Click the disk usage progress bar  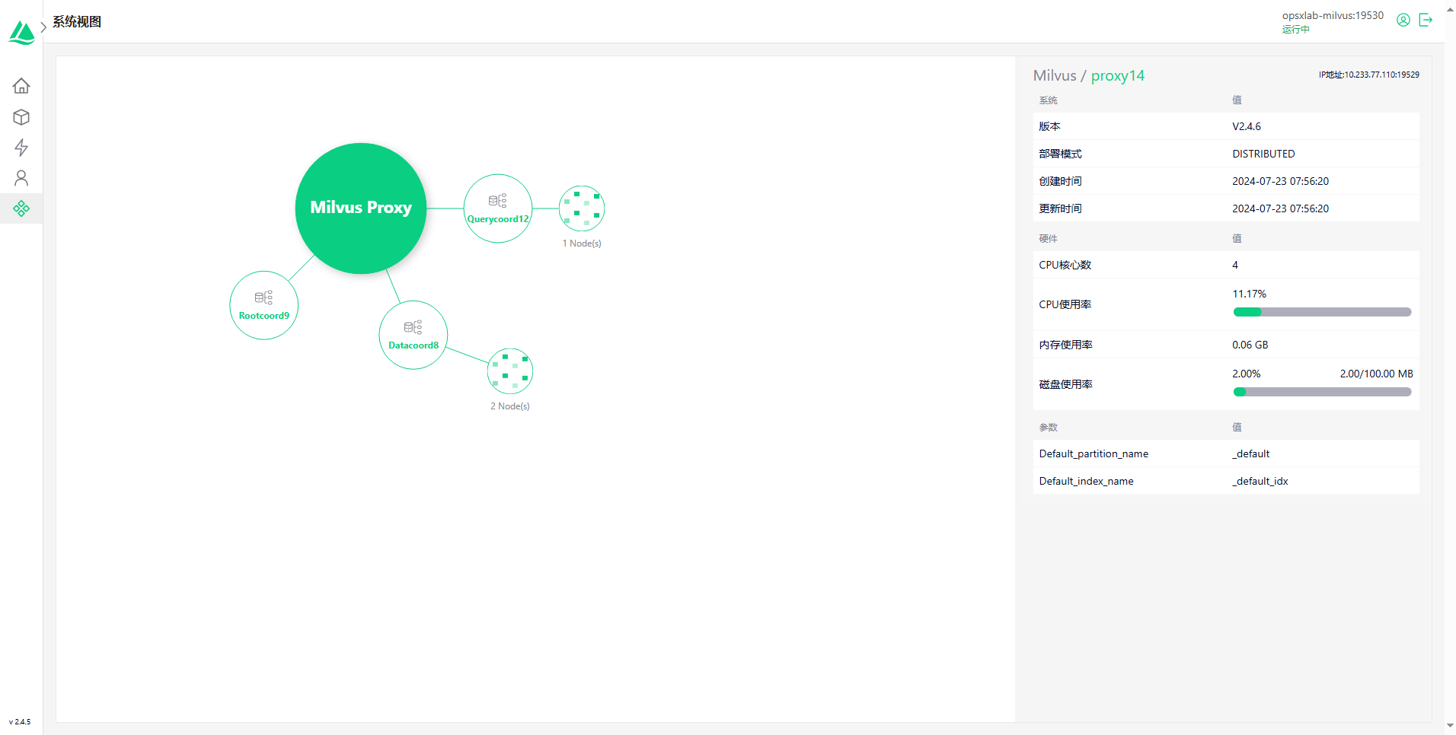click(1322, 392)
